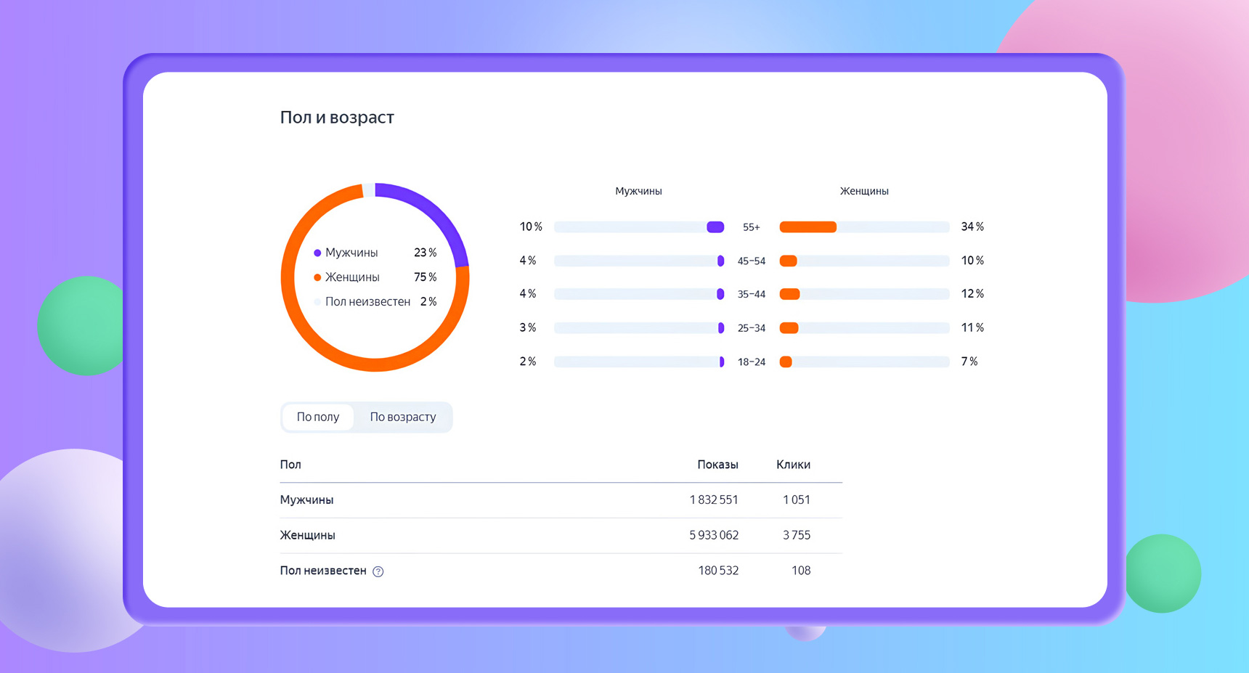This screenshot has height=673, width=1249.
Task: Click the 55+ age group label
Action: pyautogui.click(x=752, y=227)
